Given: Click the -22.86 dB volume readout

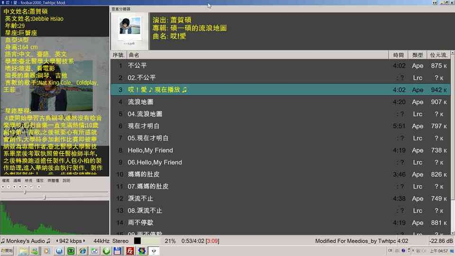Looking at the screenshot, I should [x=441, y=241].
